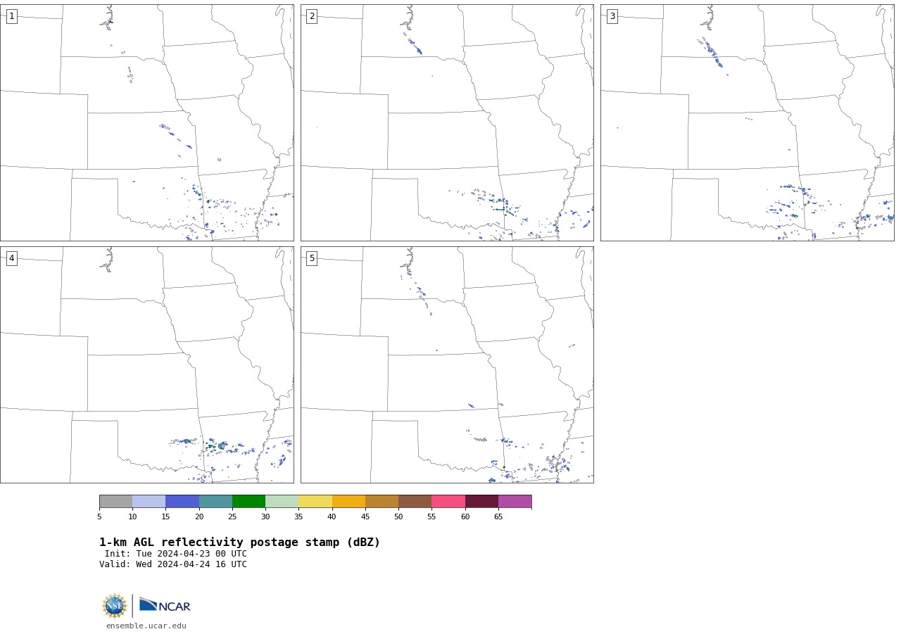Click the panel number 1 label
The image size is (901, 634).
point(11,16)
